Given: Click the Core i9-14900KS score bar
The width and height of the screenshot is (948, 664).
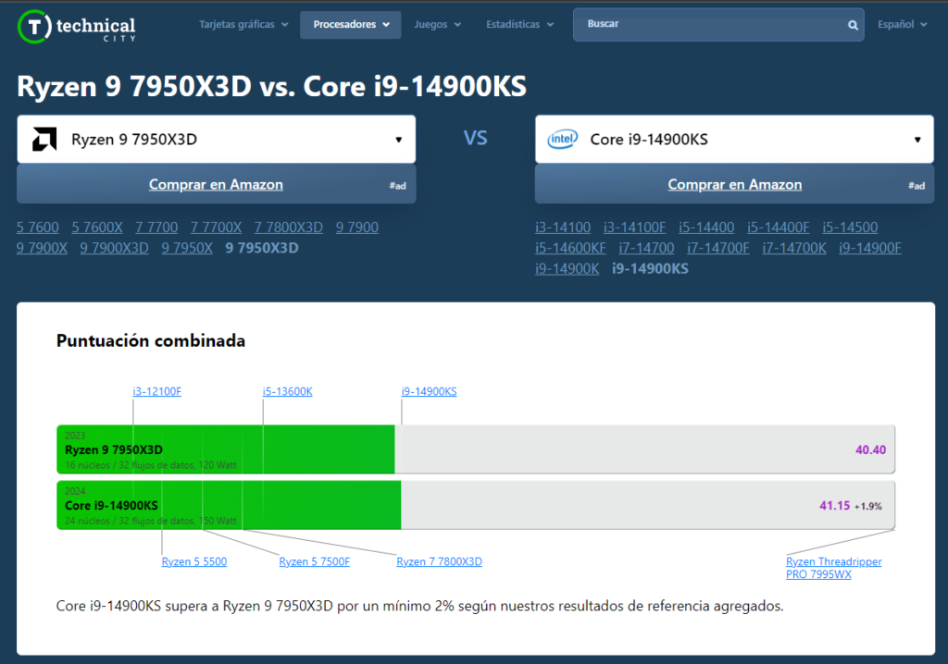Looking at the screenshot, I should pyautogui.click(x=476, y=505).
